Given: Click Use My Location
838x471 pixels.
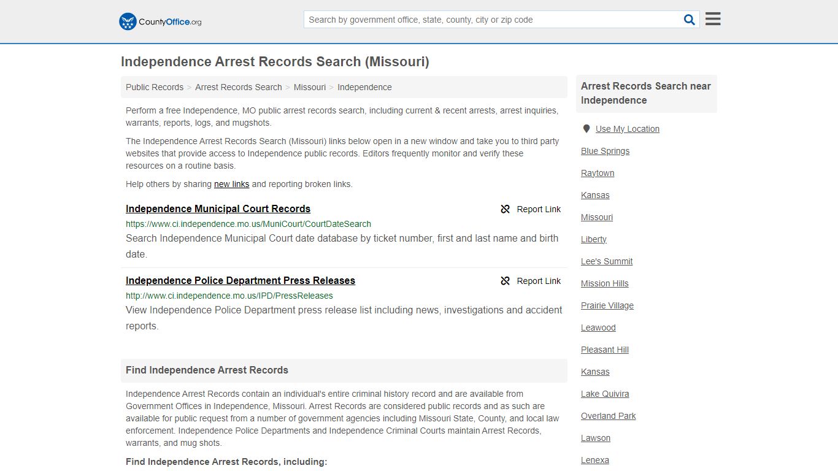Looking at the screenshot, I should (628, 129).
